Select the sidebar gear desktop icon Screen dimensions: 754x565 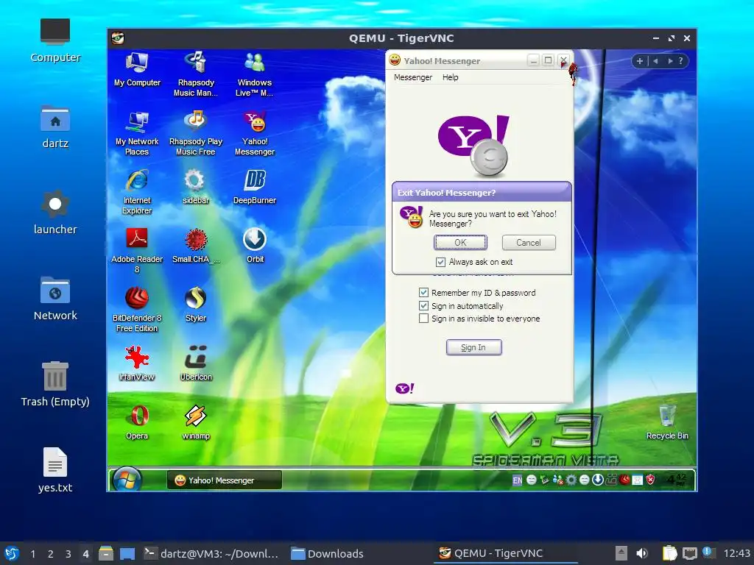(x=196, y=187)
